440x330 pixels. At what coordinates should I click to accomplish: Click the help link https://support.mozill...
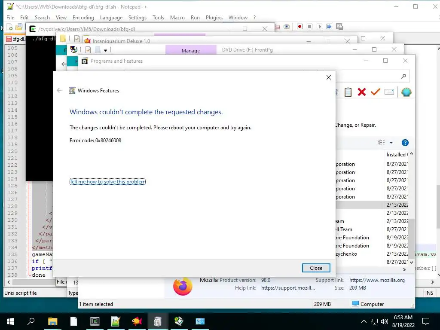tap(288, 287)
